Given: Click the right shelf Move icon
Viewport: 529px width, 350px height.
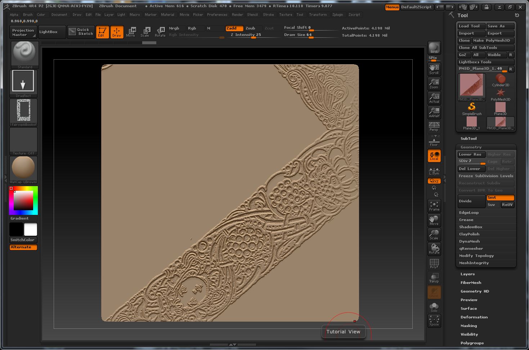Looking at the screenshot, I should (x=434, y=220).
